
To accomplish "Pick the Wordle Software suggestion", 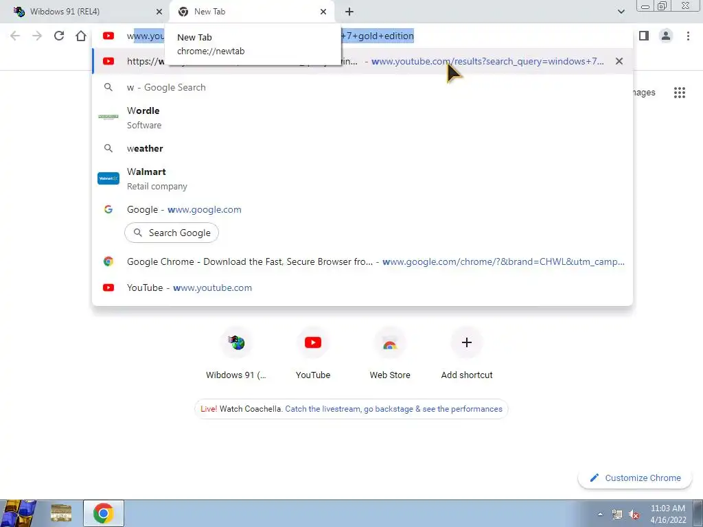I will tap(362, 117).
